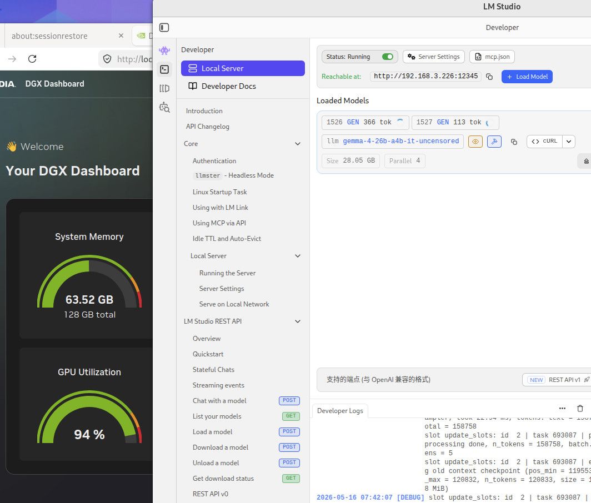Toggle the LM Studio sidebar panel icon

(164, 28)
